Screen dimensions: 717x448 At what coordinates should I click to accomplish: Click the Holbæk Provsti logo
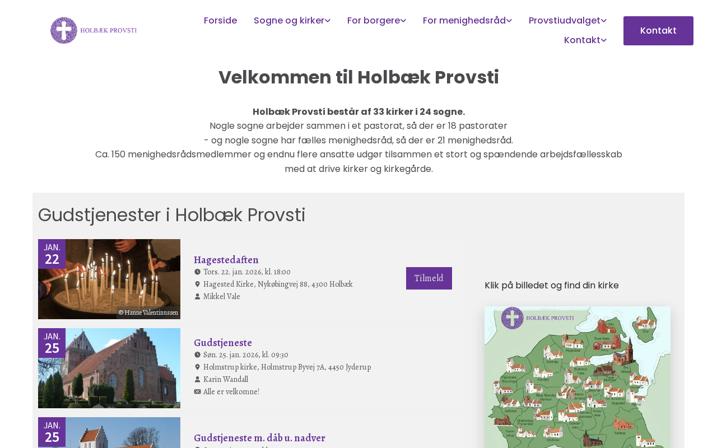tap(94, 30)
